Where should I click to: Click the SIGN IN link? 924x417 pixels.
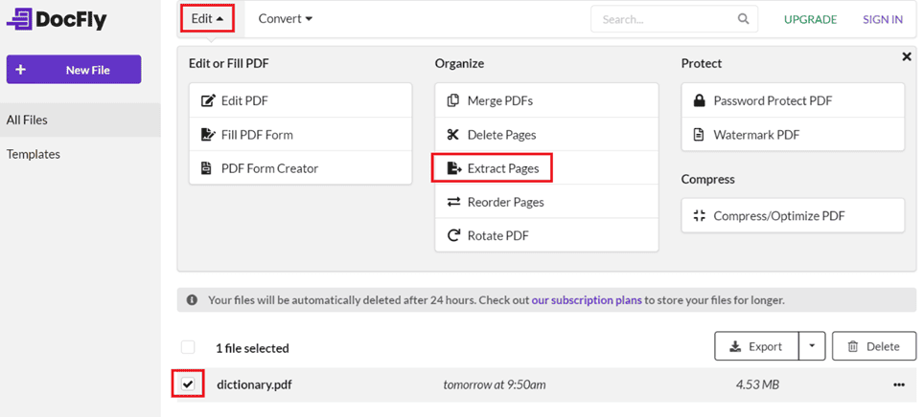883,19
